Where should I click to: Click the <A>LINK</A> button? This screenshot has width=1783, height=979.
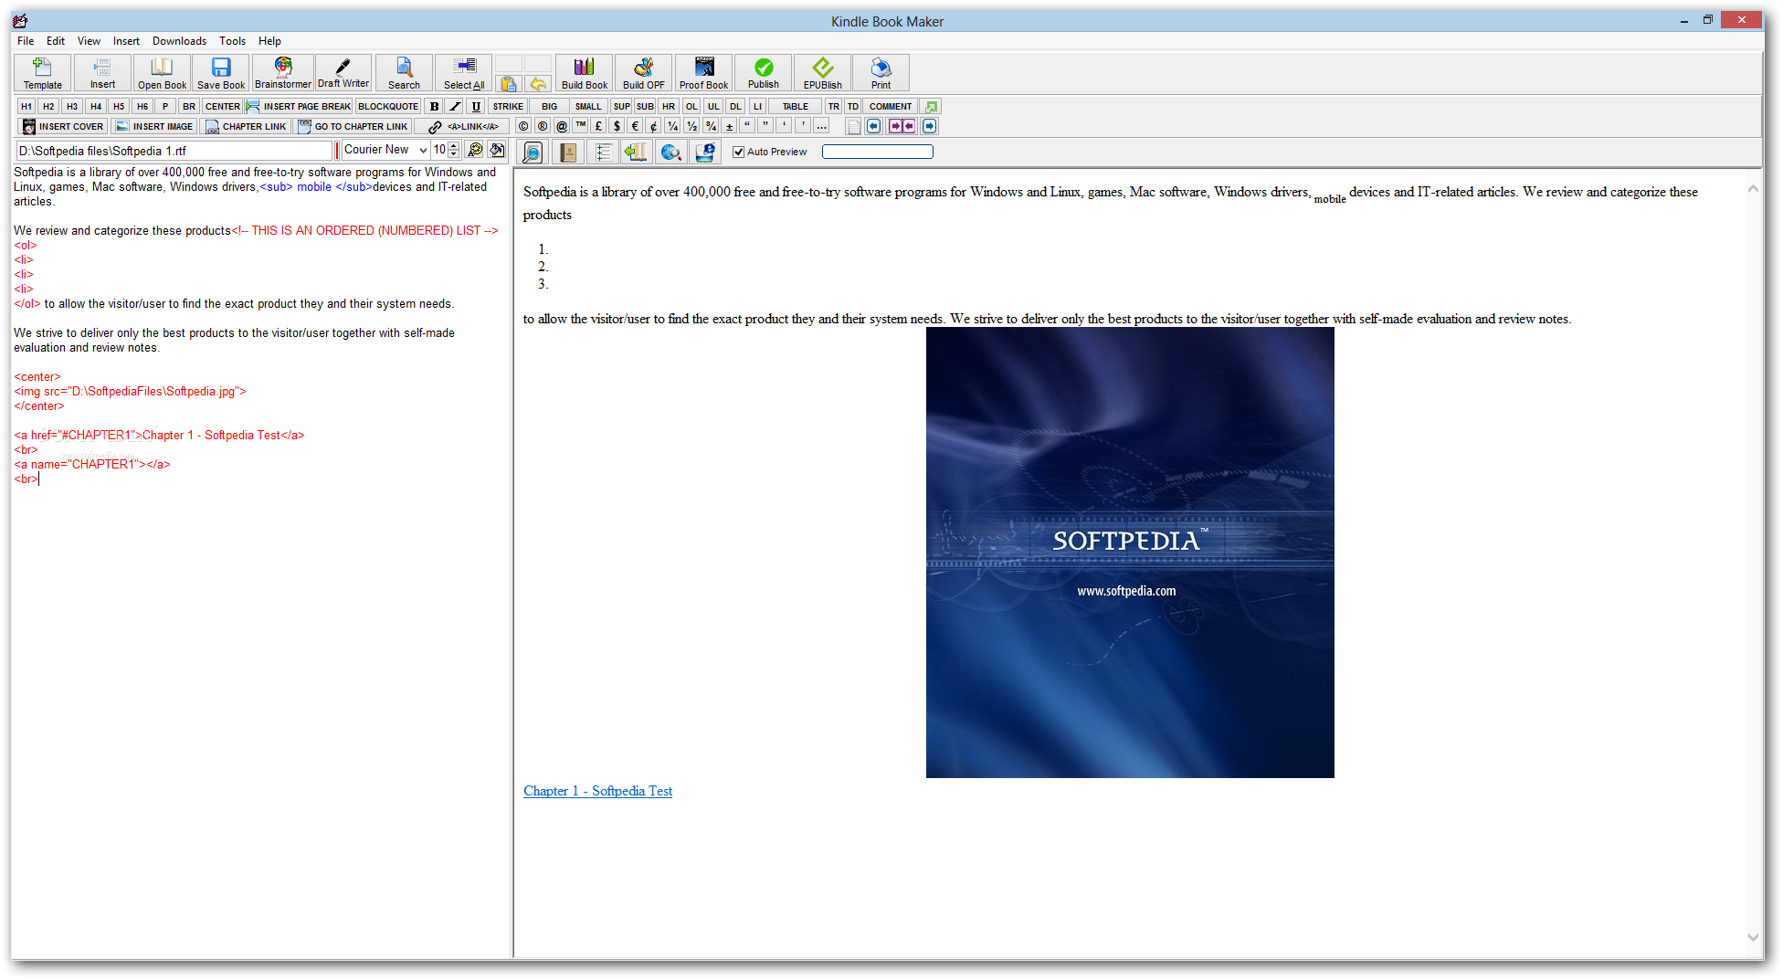coord(463,126)
